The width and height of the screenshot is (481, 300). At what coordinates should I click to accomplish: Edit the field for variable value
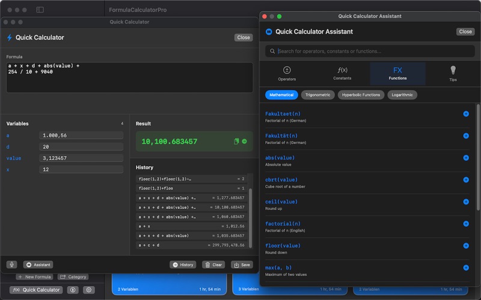pos(81,158)
